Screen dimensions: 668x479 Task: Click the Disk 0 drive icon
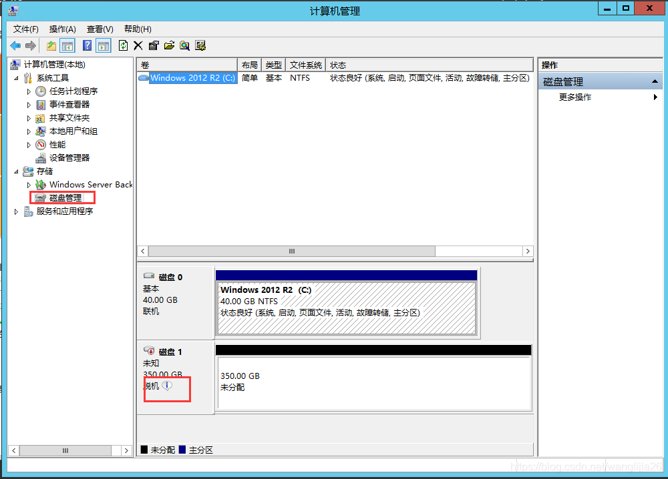(149, 276)
